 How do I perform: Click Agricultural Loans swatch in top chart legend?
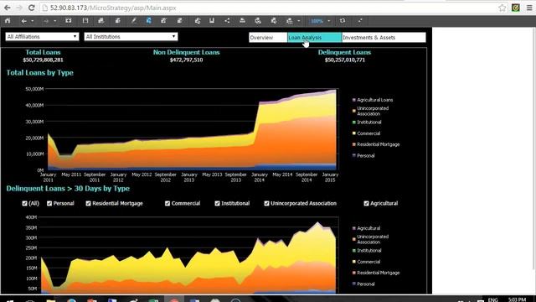pyautogui.click(x=354, y=100)
